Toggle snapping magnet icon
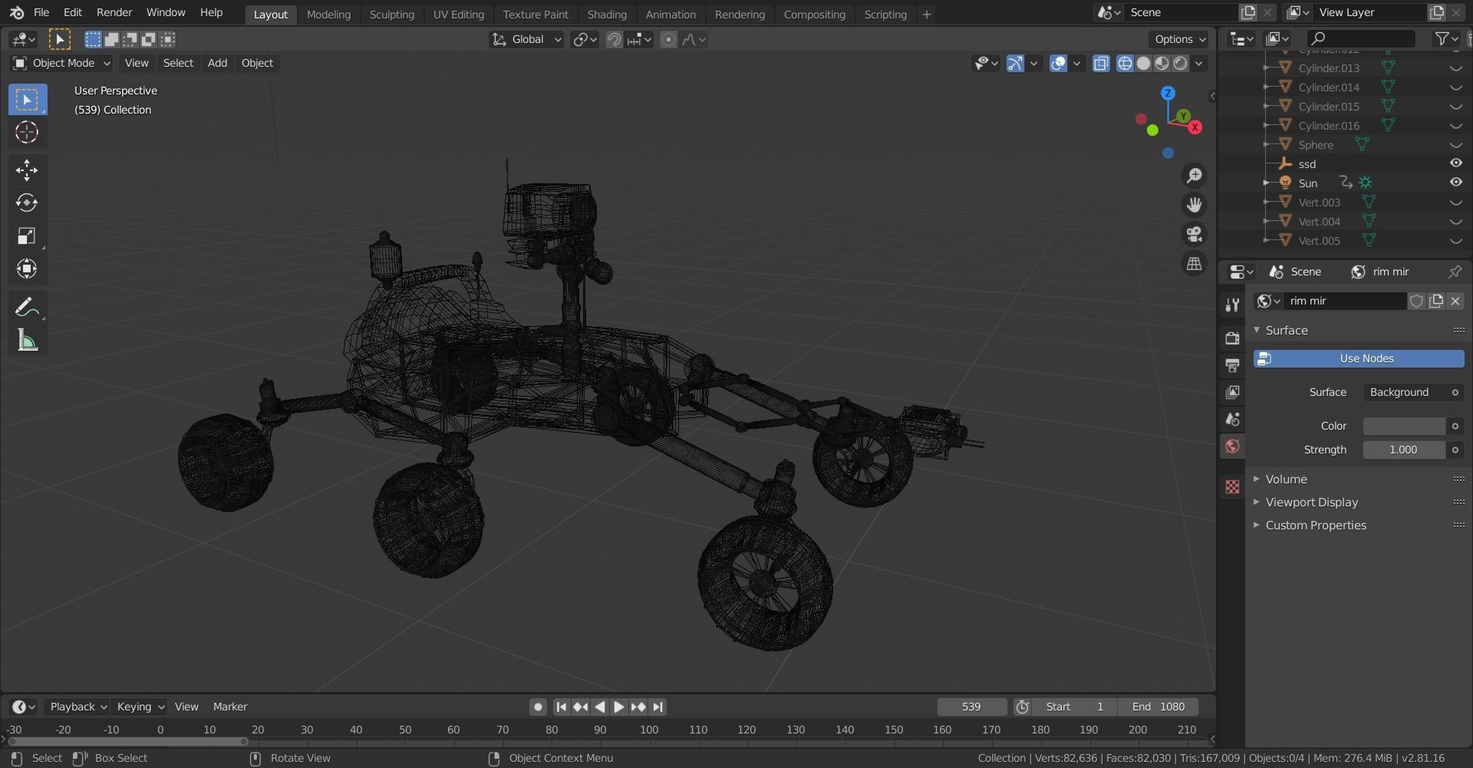1473x768 pixels. pyautogui.click(x=614, y=40)
